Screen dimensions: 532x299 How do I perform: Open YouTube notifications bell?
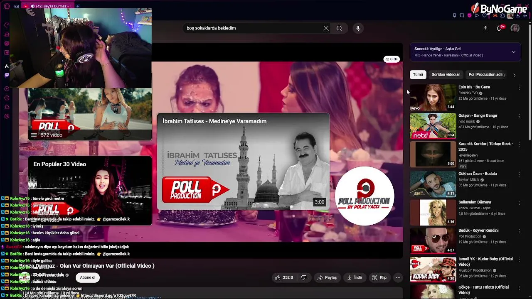(499, 28)
